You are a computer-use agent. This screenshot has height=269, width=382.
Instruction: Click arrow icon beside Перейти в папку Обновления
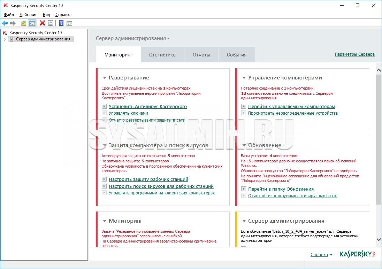244,189
